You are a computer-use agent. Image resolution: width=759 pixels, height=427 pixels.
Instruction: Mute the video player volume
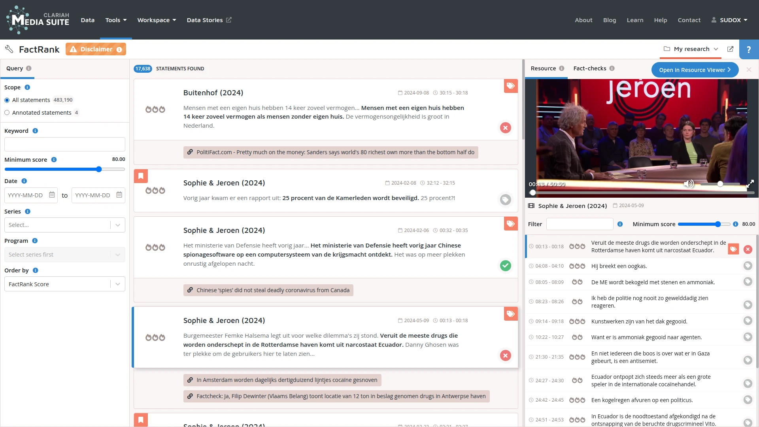pyautogui.click(x=688, y=184)
